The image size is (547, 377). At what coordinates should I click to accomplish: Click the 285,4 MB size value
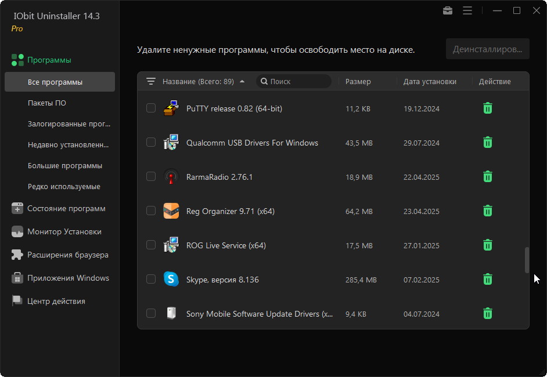coord(361,280)
